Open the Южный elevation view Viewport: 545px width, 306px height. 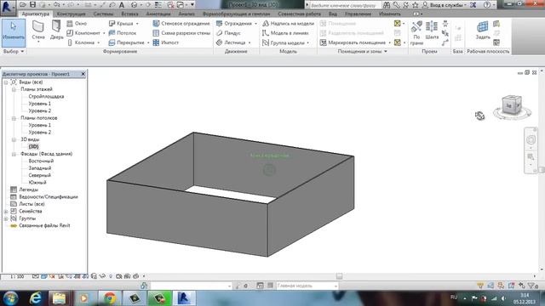37,183
